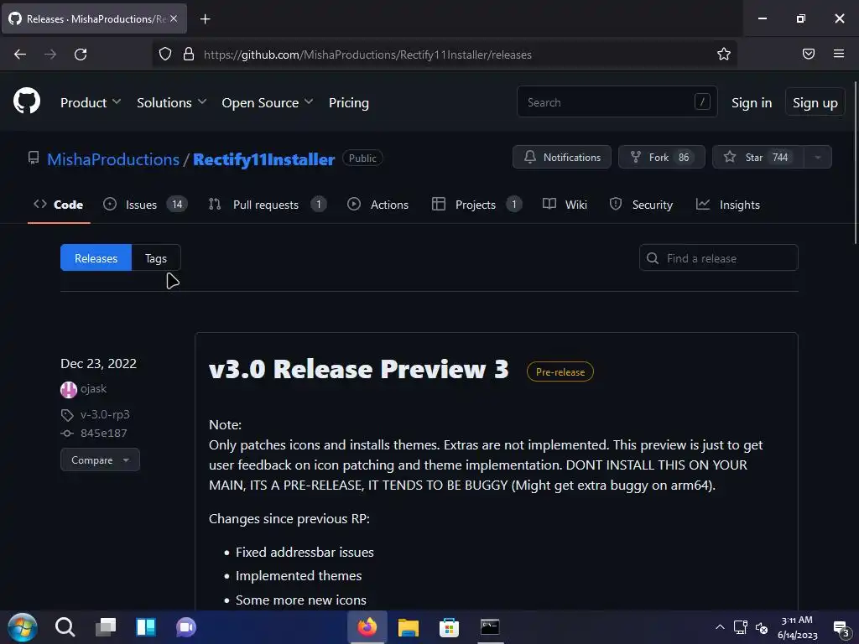Click the GitHub search field
859x644 pixels.
coord(617,101)
